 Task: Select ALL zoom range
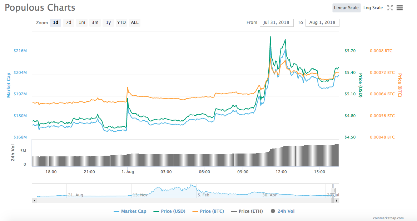tap(135, 22)
